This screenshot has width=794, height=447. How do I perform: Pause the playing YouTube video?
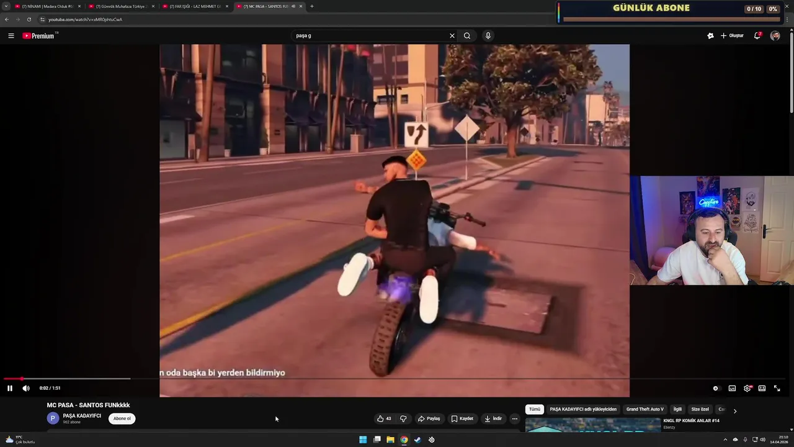[x=10, y=388]
